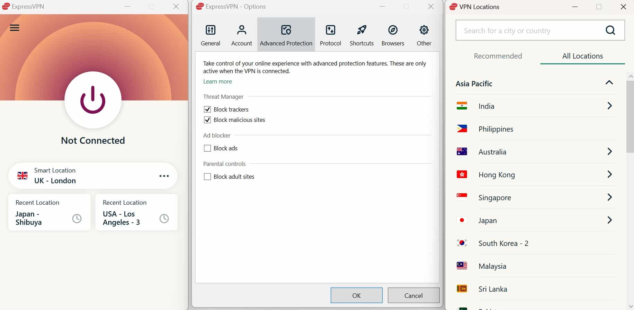The width and height of the screenshot is (634, 310).
Task: Select recent location Japan - Shibuya
Action: pyautogui.click(x=49, y=212)
